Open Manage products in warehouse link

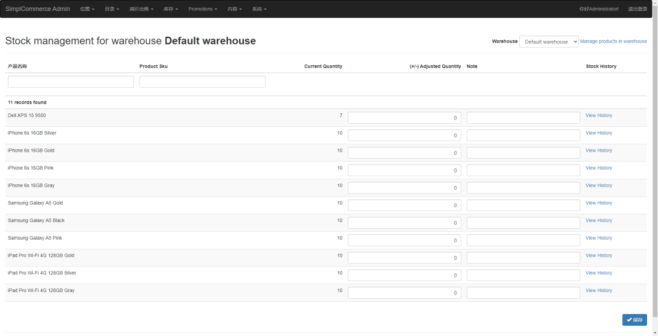[x=614, y=41]
